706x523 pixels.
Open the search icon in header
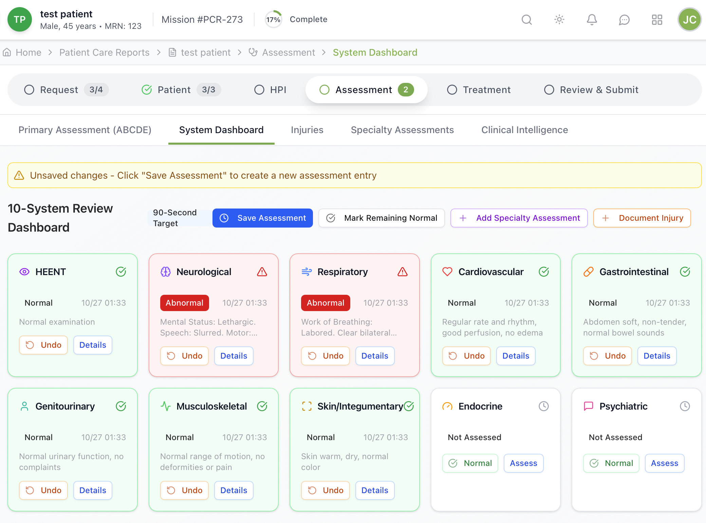526,20
